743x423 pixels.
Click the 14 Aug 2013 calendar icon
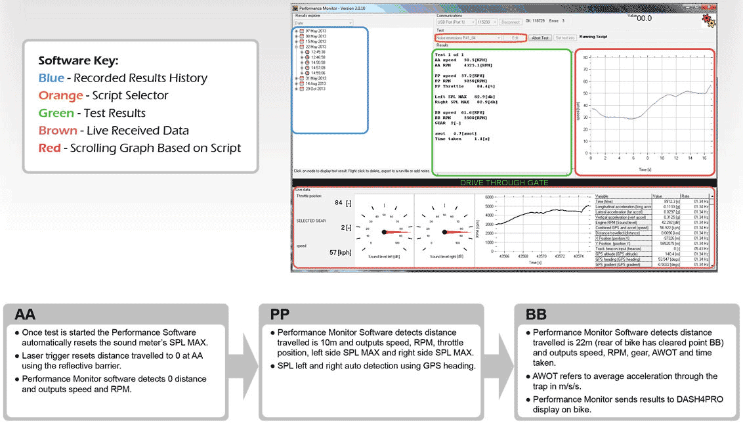tap(302, 83)
